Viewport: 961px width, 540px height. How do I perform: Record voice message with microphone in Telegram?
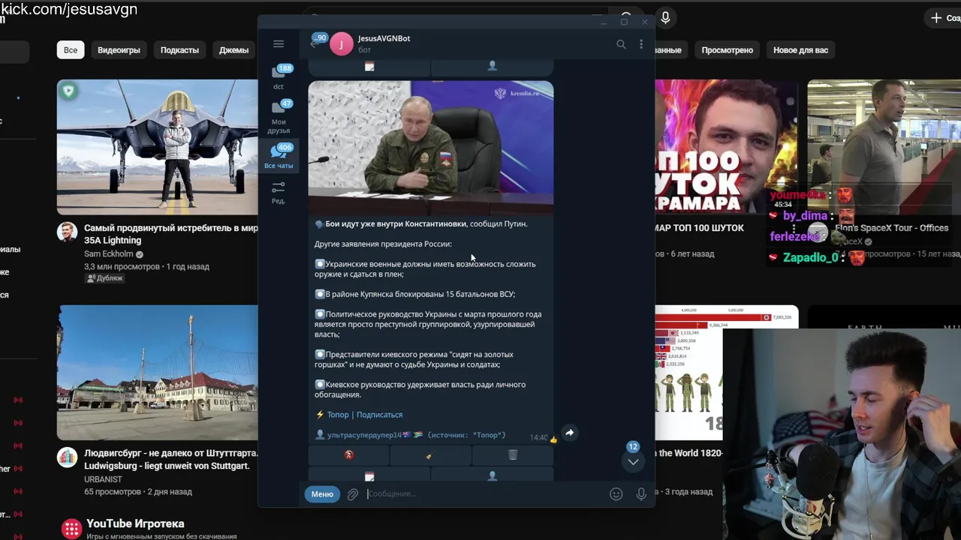pos(640,494)
